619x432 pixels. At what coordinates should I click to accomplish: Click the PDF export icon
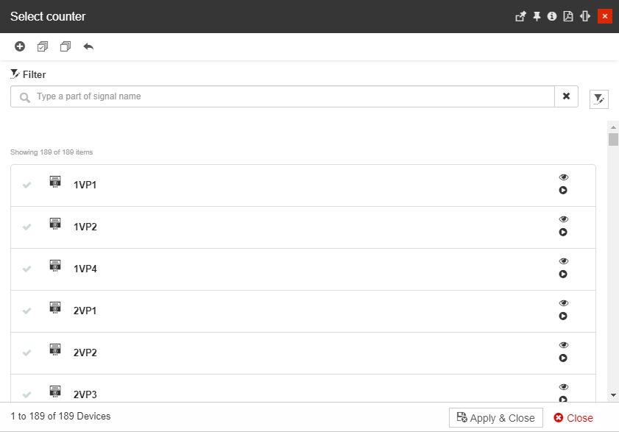point(568,16)
